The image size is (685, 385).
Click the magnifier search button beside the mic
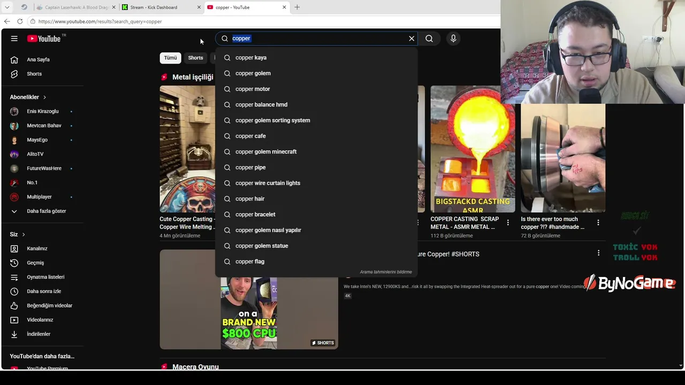(x=429, y=38)
